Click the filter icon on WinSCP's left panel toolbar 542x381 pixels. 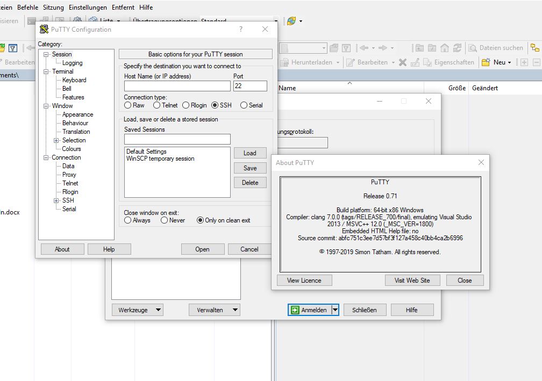click(13, 48)
